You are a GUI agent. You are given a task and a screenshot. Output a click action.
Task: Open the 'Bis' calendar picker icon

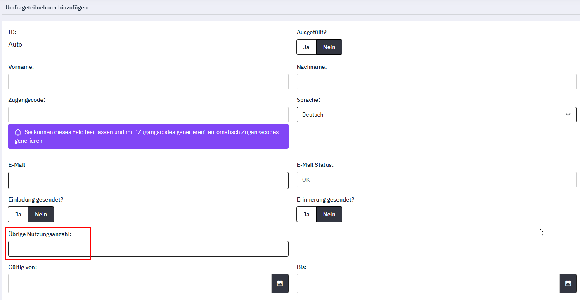tap(568, 284)
